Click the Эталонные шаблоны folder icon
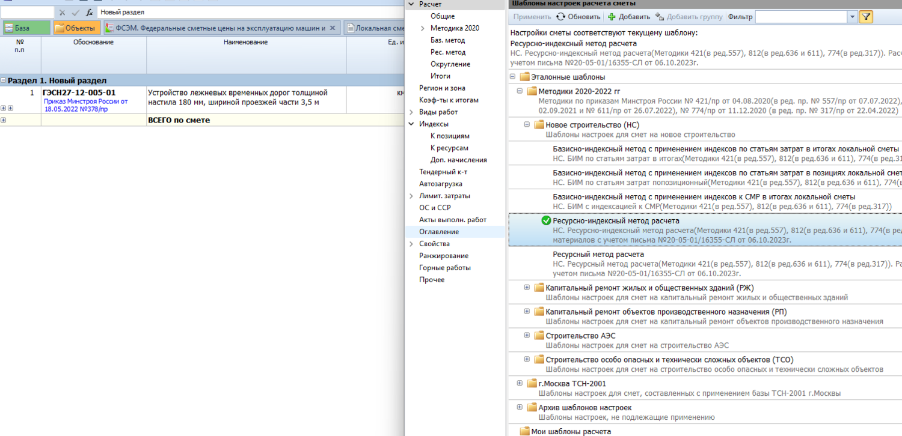This screenshot has height=436, width=902. point(524,77)
